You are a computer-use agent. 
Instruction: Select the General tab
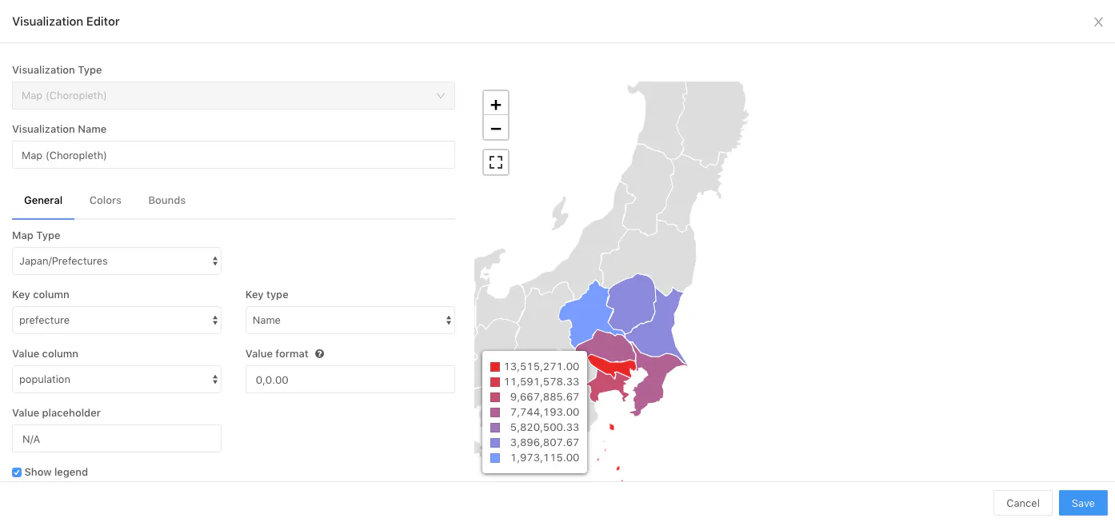pyautogui.click(x=43, y=200)
